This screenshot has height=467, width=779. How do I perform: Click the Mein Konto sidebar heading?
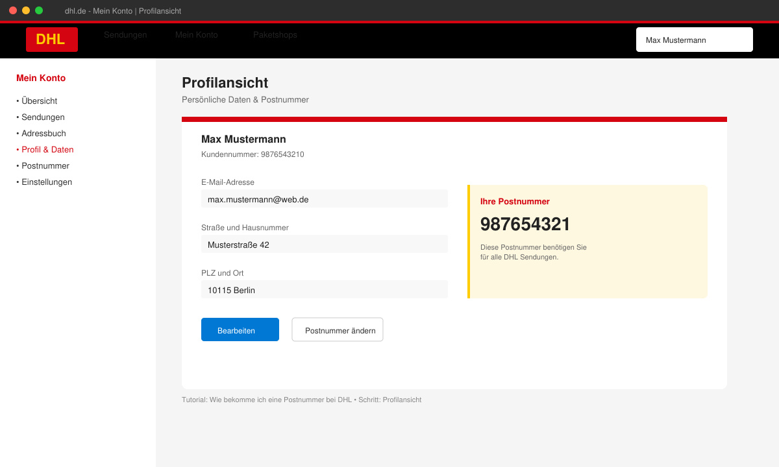pyautogui.click(x=41, y=78)
